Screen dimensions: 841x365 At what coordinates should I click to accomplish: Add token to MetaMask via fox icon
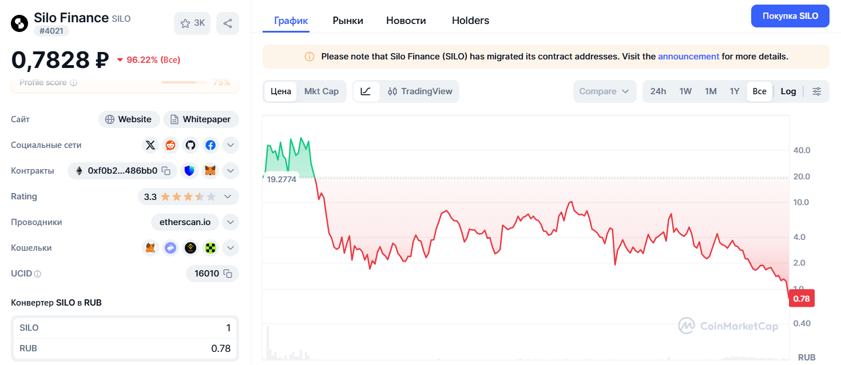tap(211, 171)
